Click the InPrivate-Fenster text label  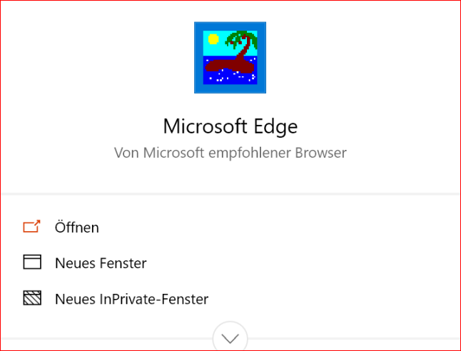pos(153,299)
